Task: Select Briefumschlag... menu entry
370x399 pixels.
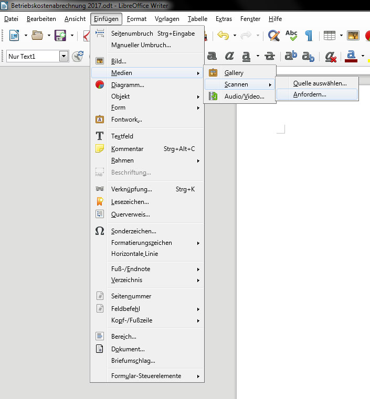Action: pyautogui.click(x=147, y=361)
